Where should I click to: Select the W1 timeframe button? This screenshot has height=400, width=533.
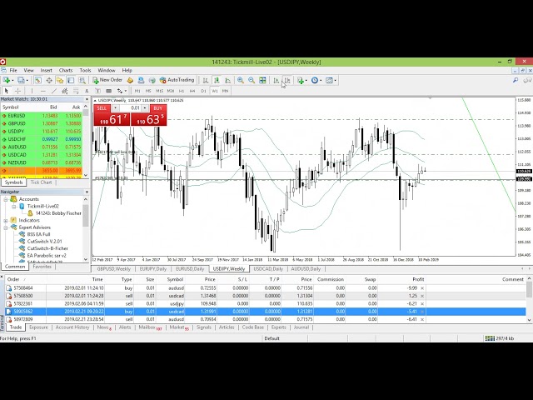pyautogui.click(x=214, y=90)
